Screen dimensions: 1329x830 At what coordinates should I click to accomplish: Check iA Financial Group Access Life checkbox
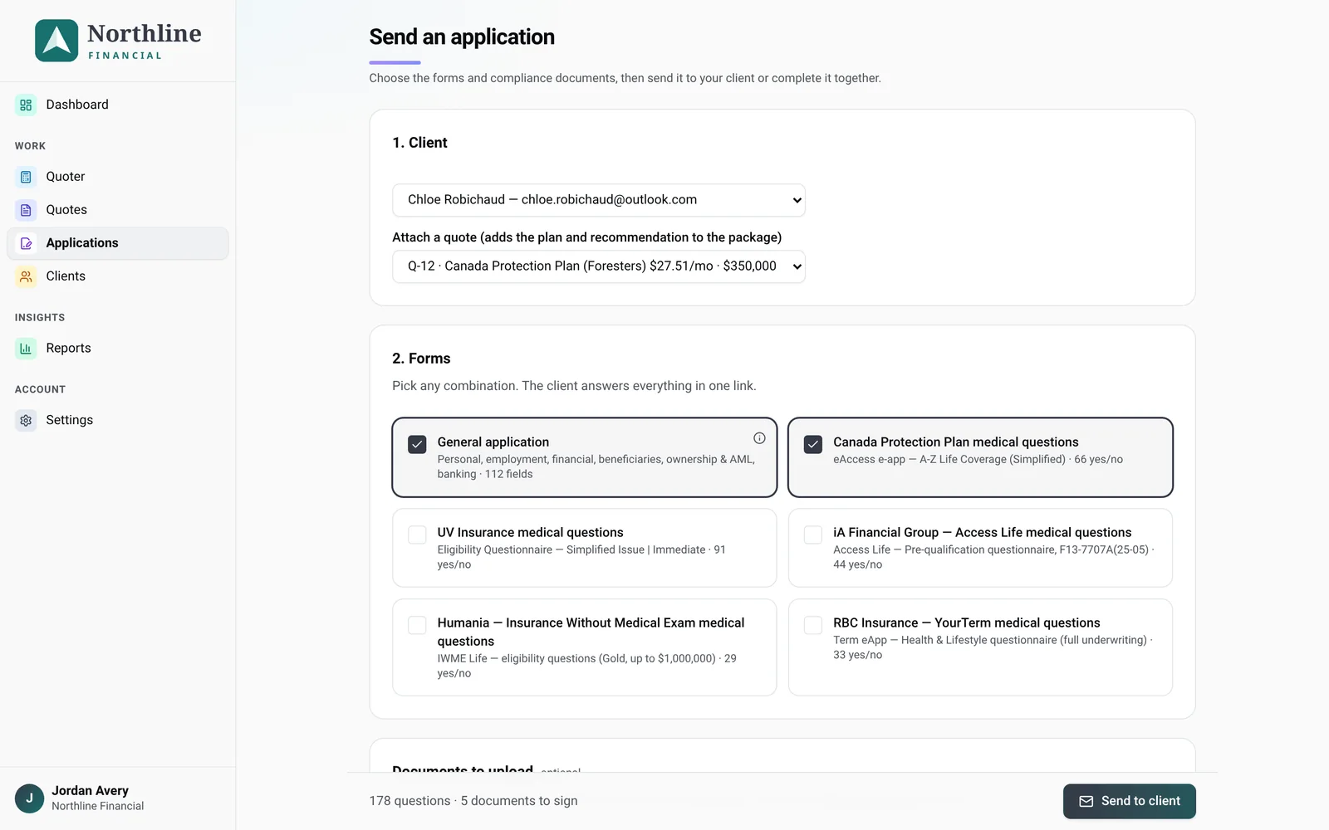pyautogui.click(x=813, y=535)
